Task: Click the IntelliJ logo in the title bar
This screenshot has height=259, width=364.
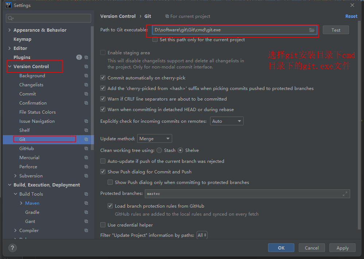Action: point(8,5)
